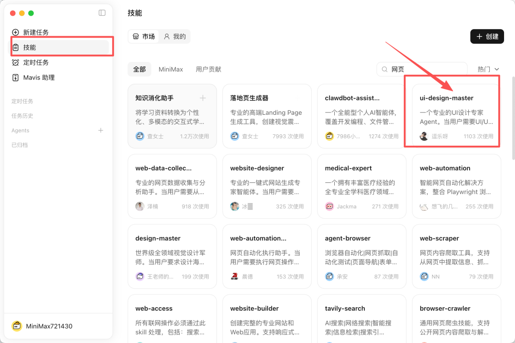
Task: Open the medical-expert skill card title
Action: [x=348, y=168]
